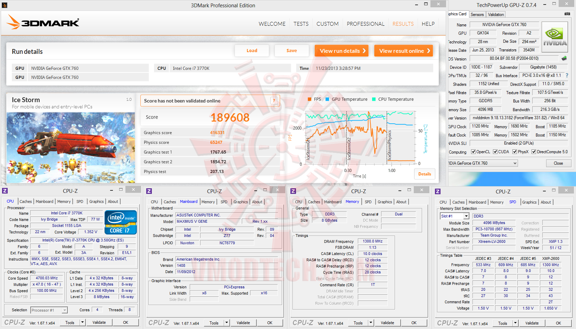Viewport: 576px width, 329px height.
Task: Select the RESULTS tab in 3DMark
Action: [x=403, y=24]
